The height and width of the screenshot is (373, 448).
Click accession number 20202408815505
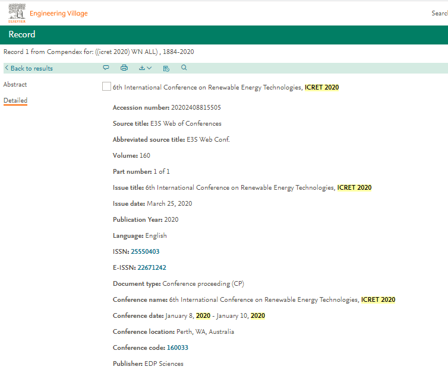pos(196,107)
